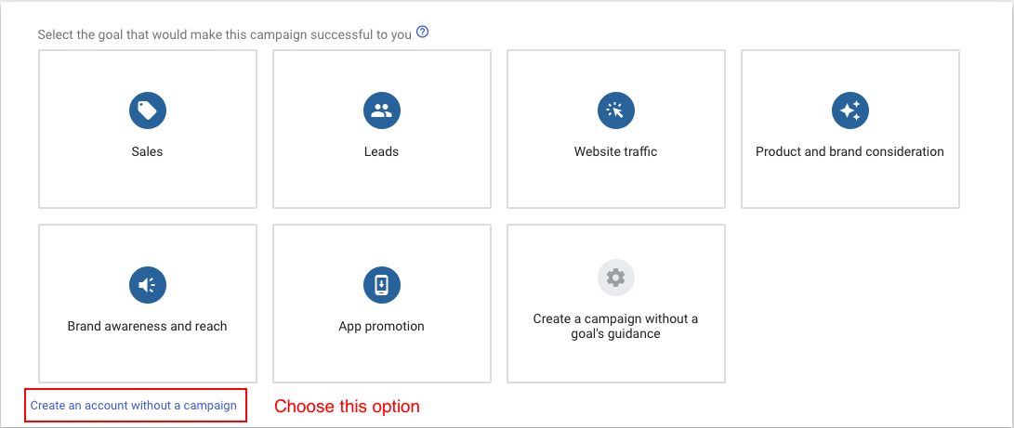Choose "Brand awareness and reach" label text
Image resolution: width=1014 pixels, height=428 pixels.
pos(147,326)
